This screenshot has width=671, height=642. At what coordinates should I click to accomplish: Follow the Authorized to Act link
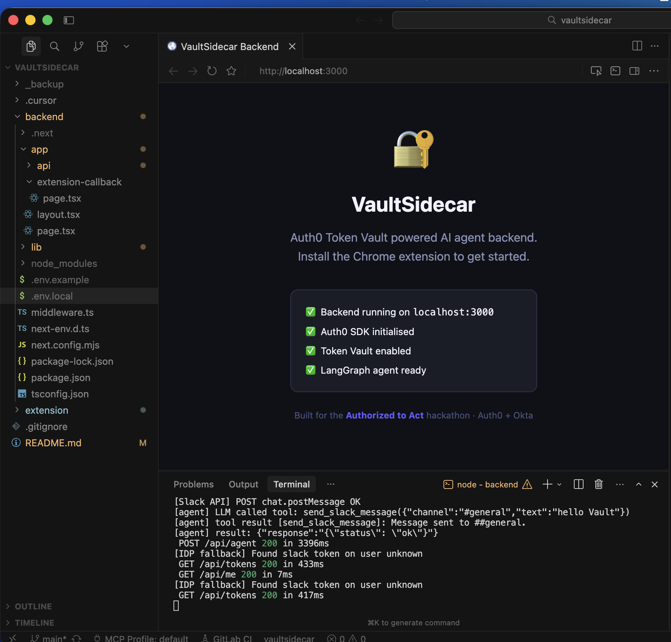pyautogui.click(x=384, y=416)
